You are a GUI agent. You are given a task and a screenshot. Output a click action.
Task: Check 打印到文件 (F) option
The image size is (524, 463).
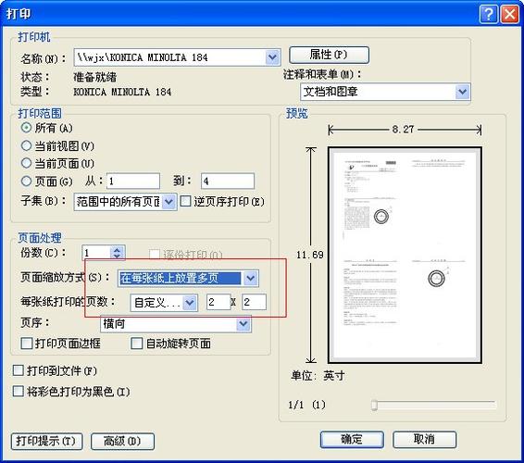[18, 370]
